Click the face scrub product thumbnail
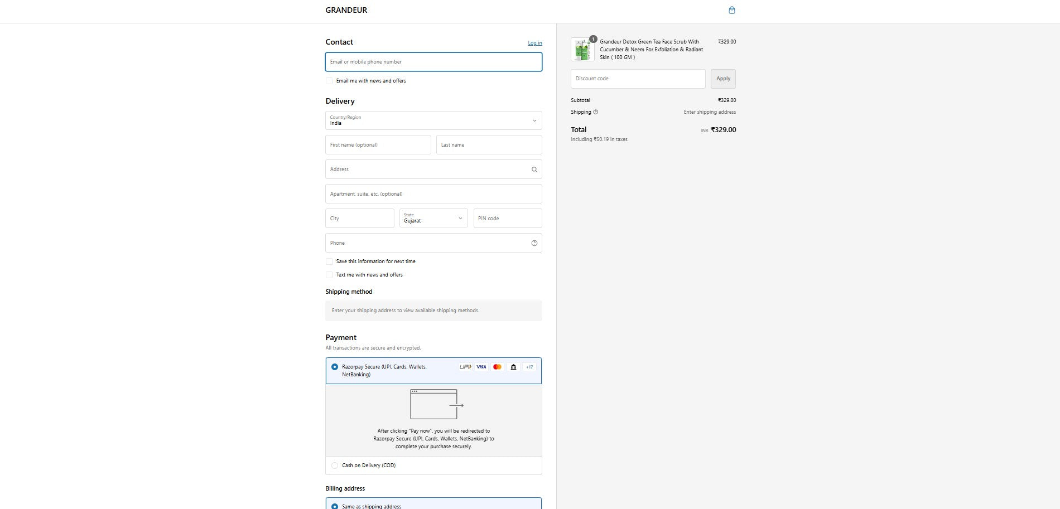This screenshot has width=1060, height=509. coord(582,50)
